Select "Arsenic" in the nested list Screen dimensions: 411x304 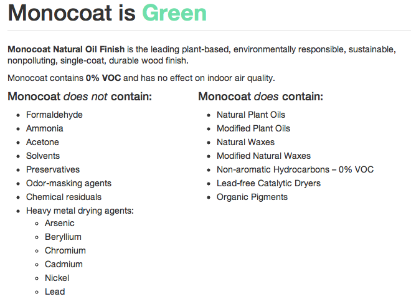(x=59, y=223)
